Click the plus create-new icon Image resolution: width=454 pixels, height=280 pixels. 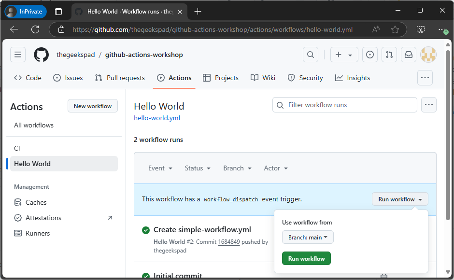click(338, 55)
